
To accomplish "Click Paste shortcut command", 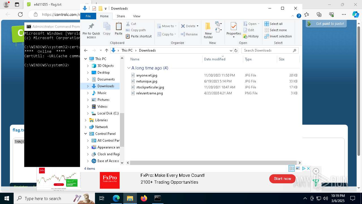I will tap(139, 36).
